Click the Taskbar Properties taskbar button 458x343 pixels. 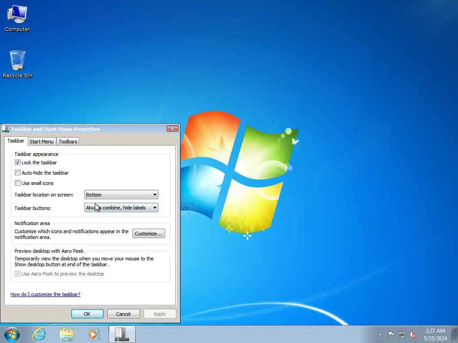click(x=122, y=334)
